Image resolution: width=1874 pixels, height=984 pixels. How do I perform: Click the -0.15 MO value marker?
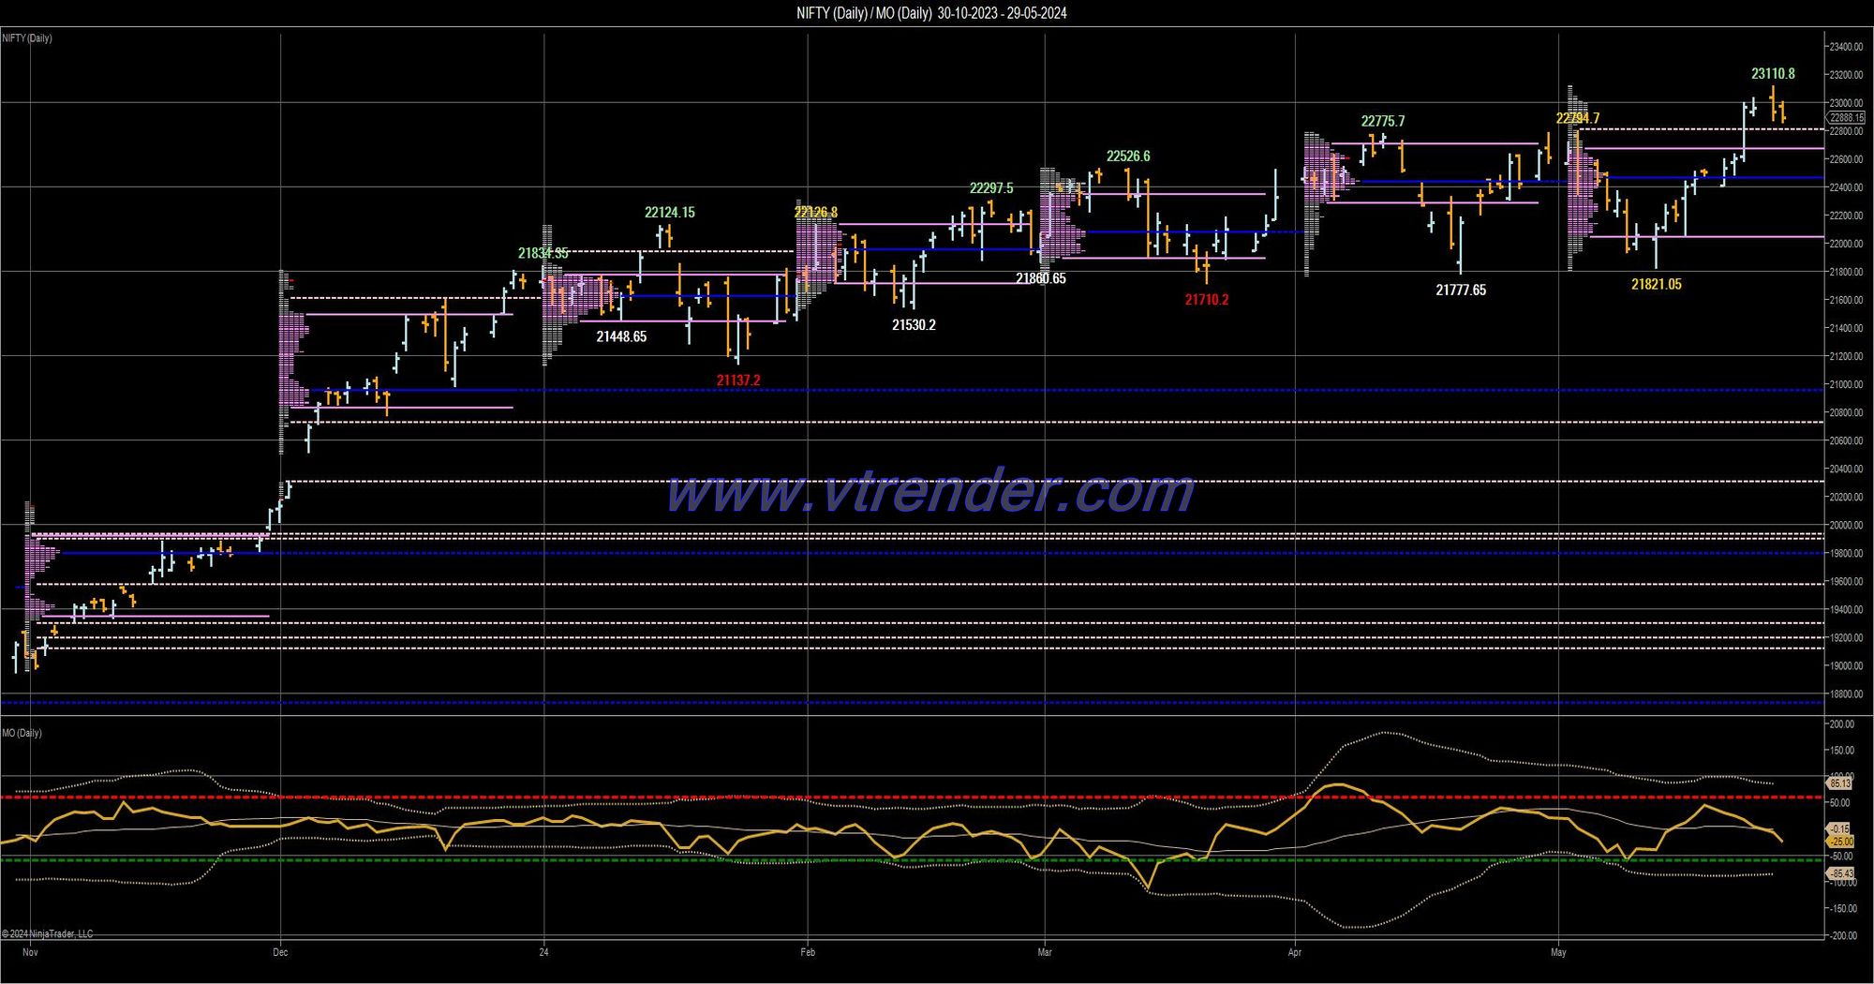(1840, 828)
